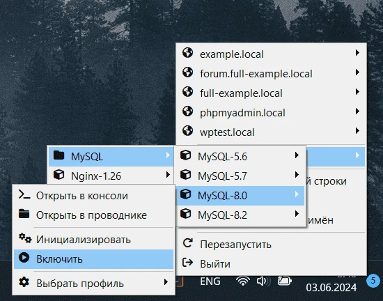This screenshot has height=301, width=383.
Task: Click the MySQL-5.7 version label
Action: (x=223, y=176)
